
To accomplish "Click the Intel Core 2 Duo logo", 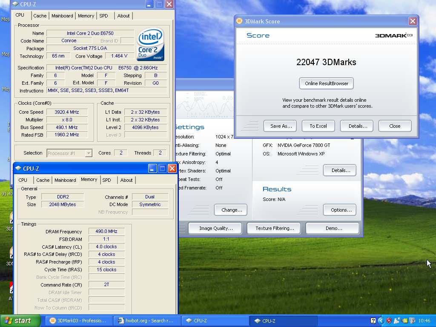I will click(x=150, y=44).
